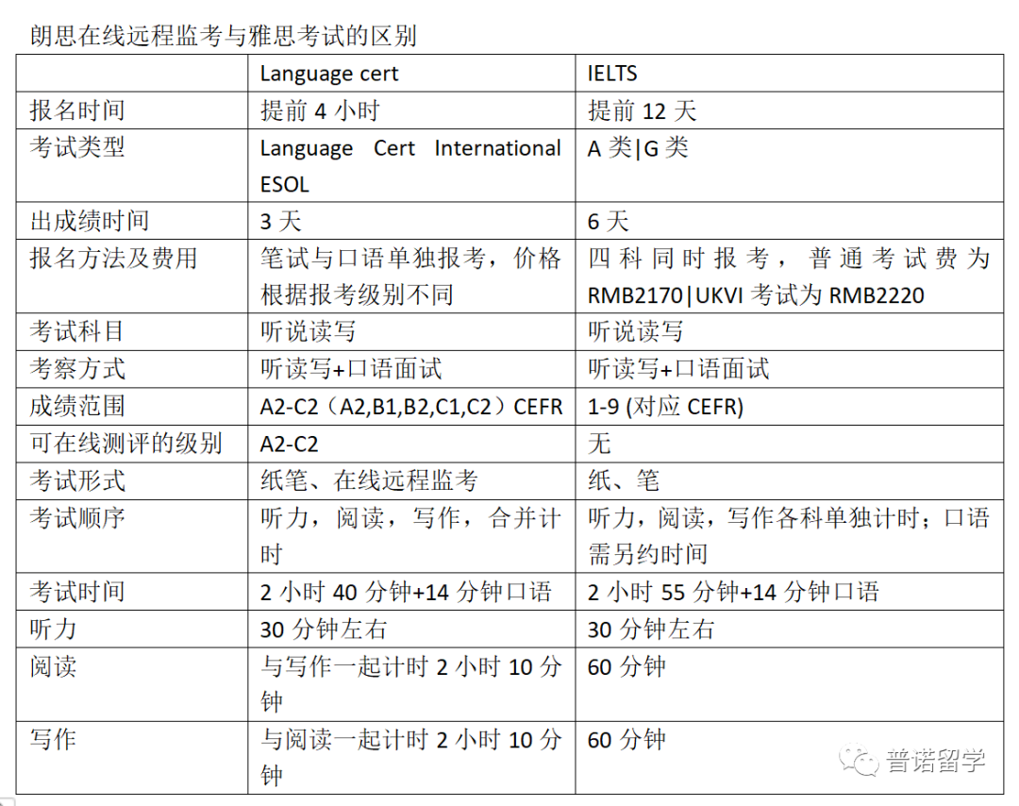Click 听读写+口语面试 in the Language cert column
Viewport: 1019px width, 806px height.
coord(351,368)
